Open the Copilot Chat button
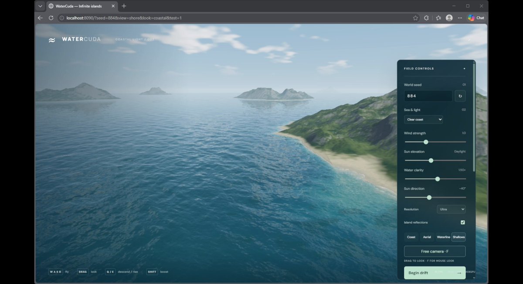 pos(476,18)
